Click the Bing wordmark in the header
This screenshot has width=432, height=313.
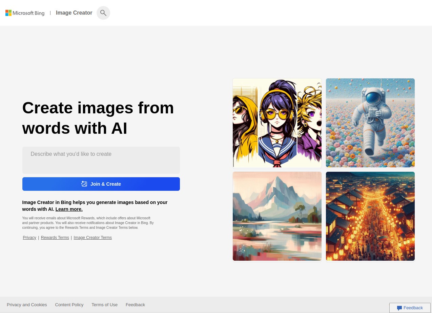tap(28, 13)
